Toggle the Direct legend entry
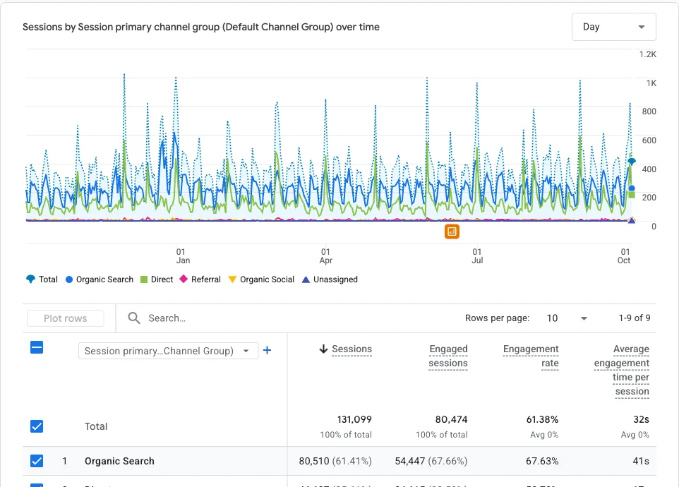 click(x=157, y=279)
